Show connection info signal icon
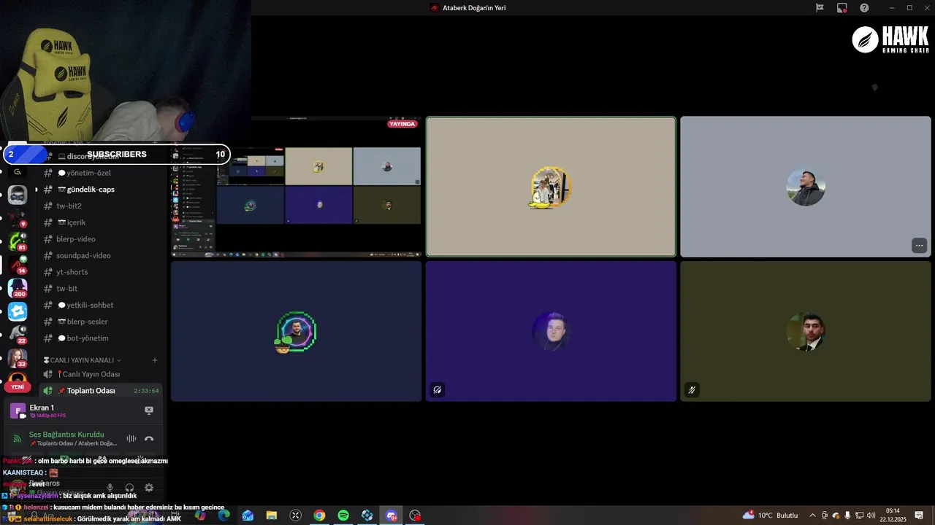Screen dimensions: 935x525 point(18,438)
